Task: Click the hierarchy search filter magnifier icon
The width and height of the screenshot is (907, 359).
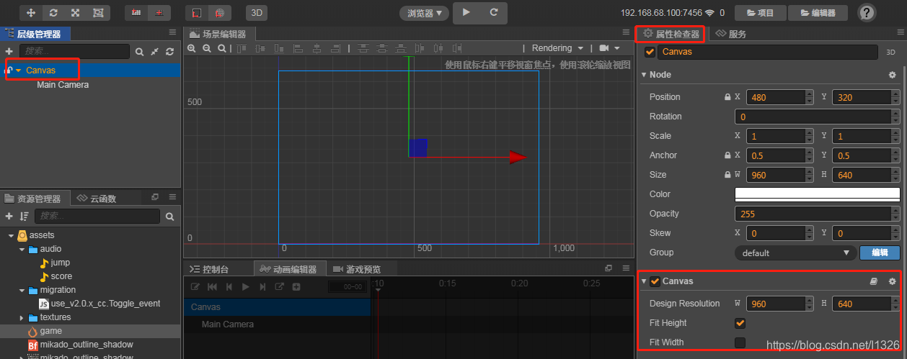Action: (140, 52)
